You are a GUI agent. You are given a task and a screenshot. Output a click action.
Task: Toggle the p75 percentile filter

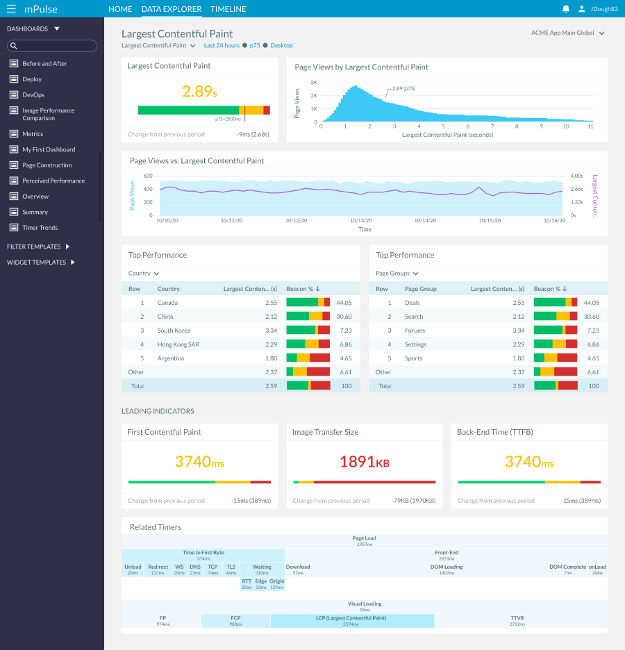tap(253, 44)
